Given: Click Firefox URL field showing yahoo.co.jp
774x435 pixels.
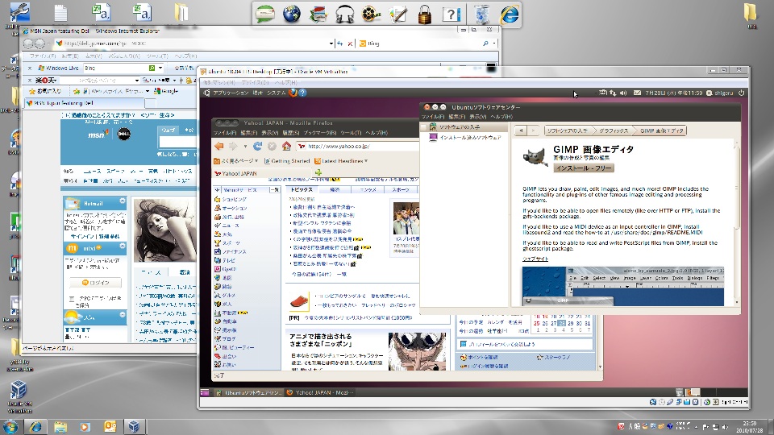Looking at the screenshot, I should (358, 147).
